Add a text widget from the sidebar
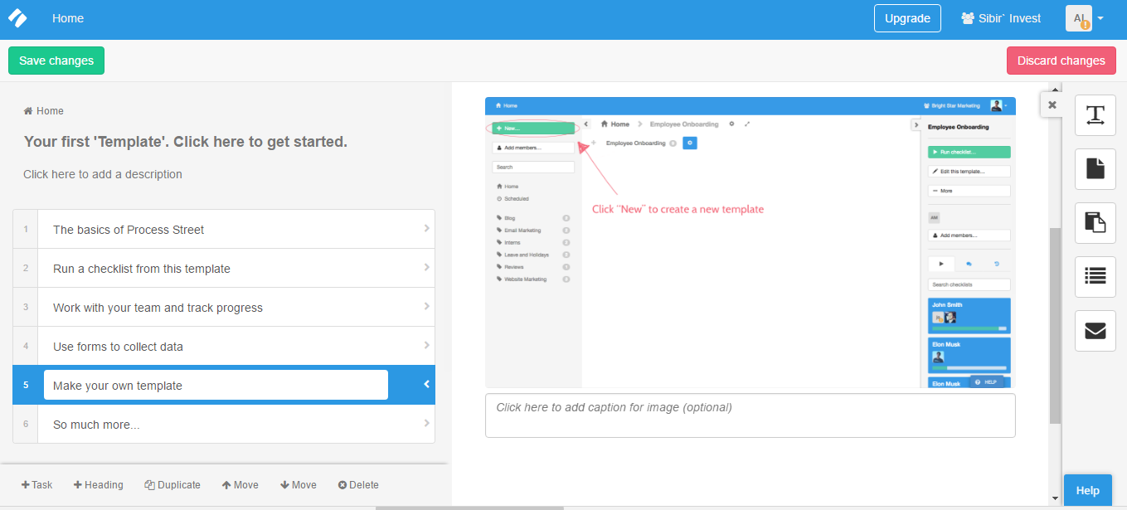1127x510 pixels. pyautogui.click(x=1095, y=115)
